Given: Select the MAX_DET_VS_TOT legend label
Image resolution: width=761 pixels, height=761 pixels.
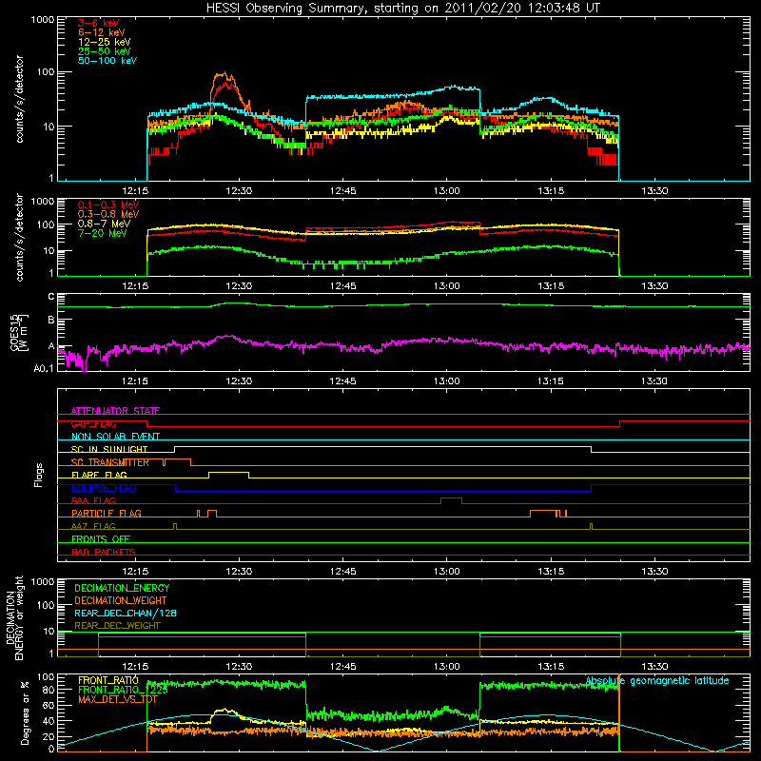Looking at the screenshot, I should pyautogui.click(x=117, y=699).
